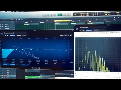Toggle the third parametric band icon
This screenshot has width=121, height=90.
(x=38, y=38)
